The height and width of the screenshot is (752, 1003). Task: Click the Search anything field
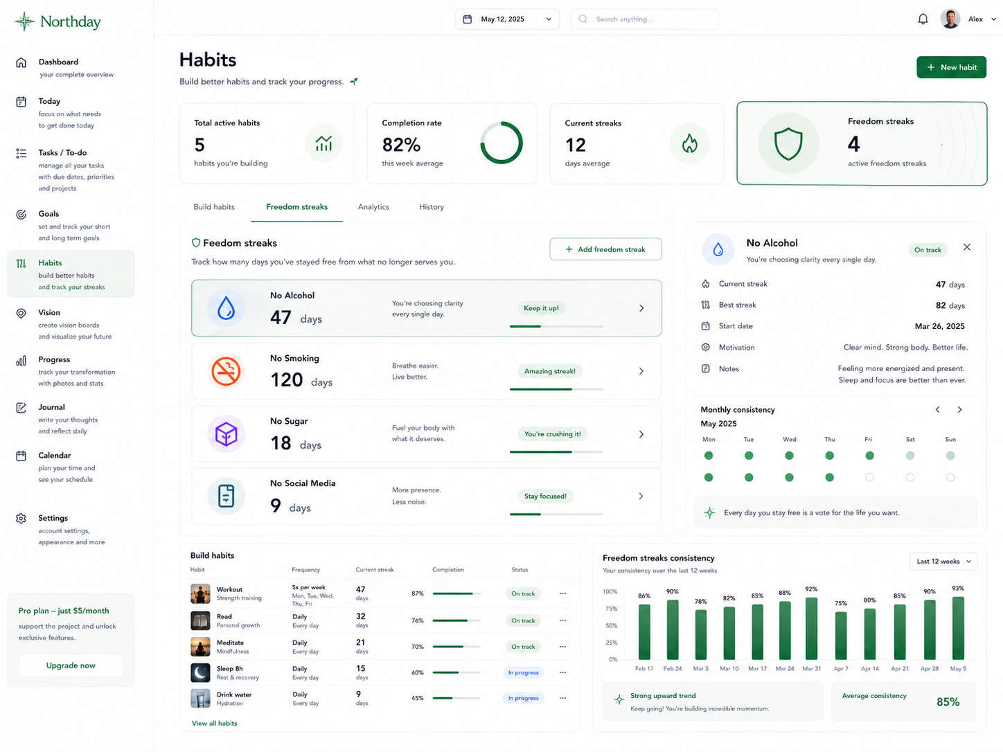[x=644, y=19]
